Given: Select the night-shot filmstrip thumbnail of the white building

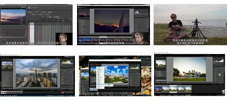Looking at the screenshot, I should click(158, 89).
